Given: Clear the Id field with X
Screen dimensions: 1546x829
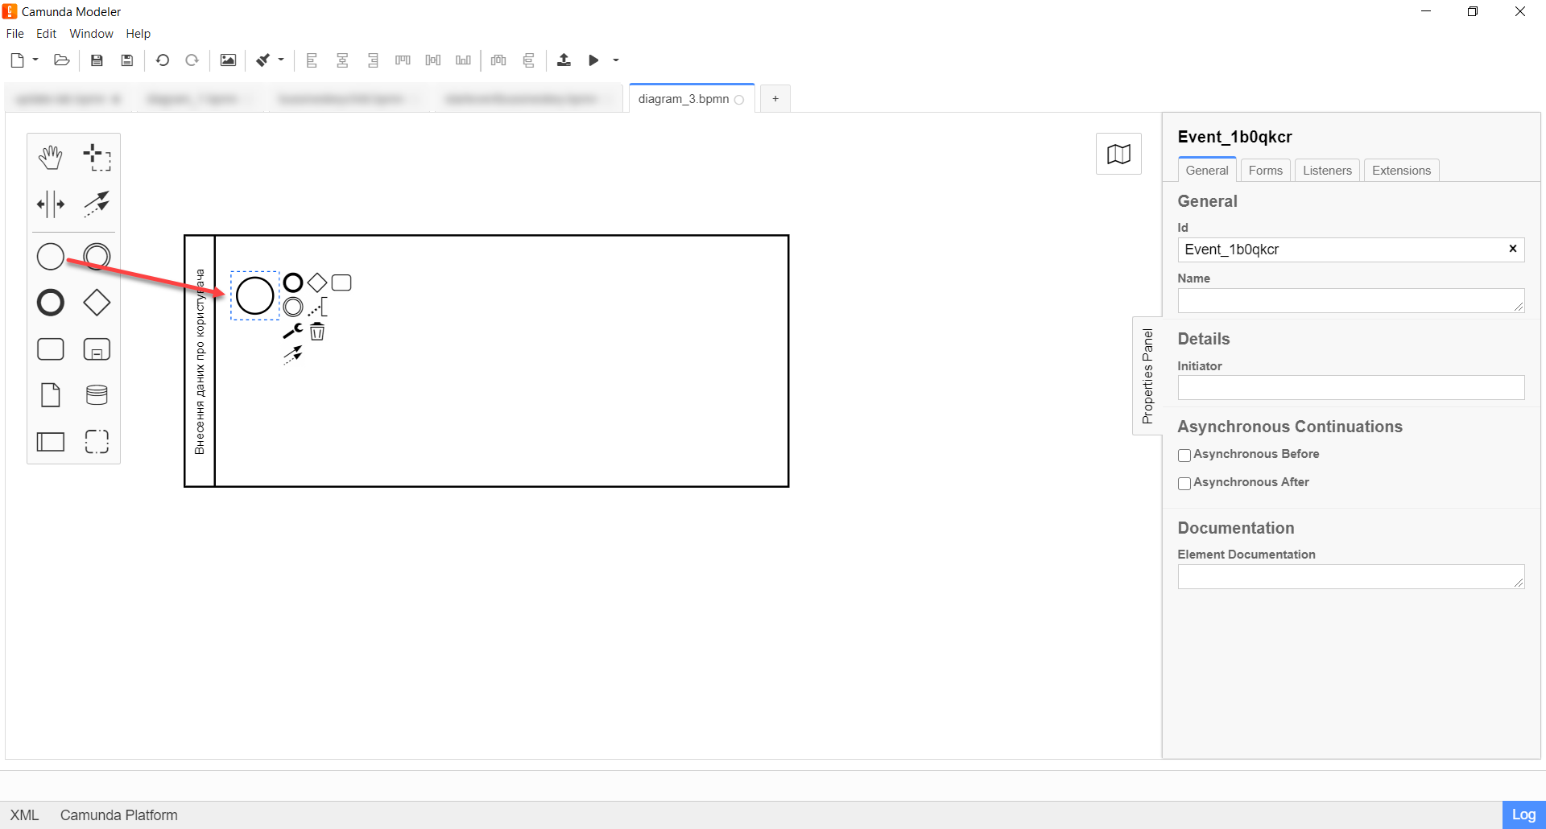Looking at the screenshot, I should click(x=1513, y=249).
